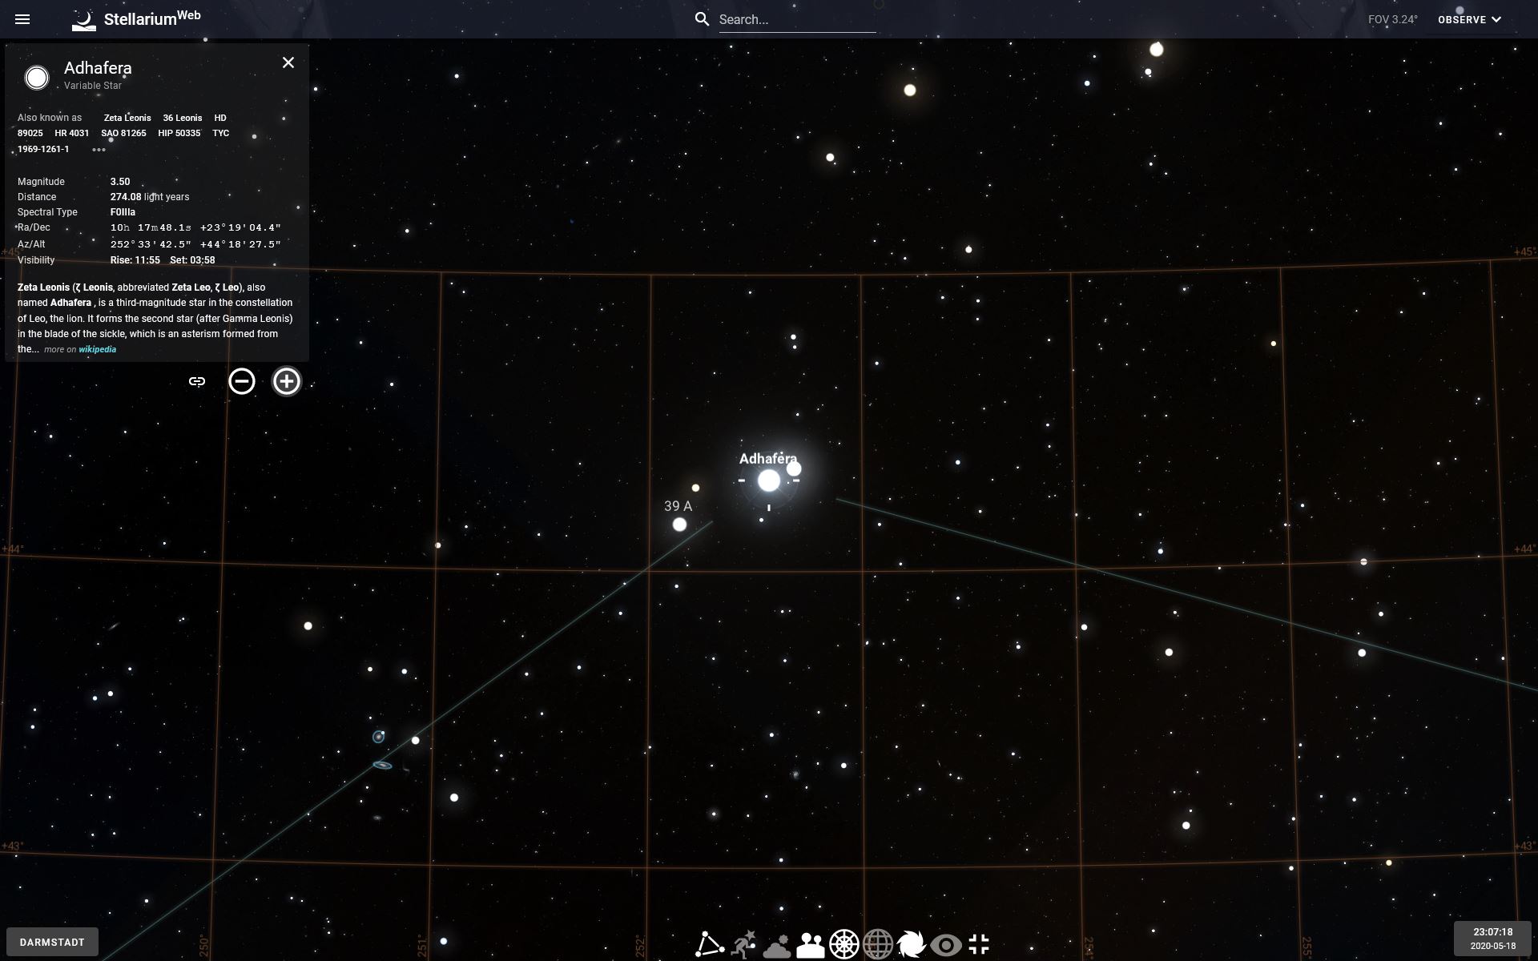
Task: Toggle azimuthal grid button
Action: click(x=844, y=944)
